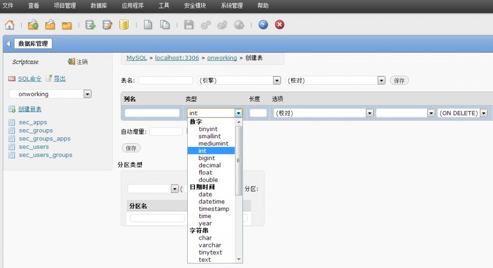Click the Home icon in the toolbar

10,25
